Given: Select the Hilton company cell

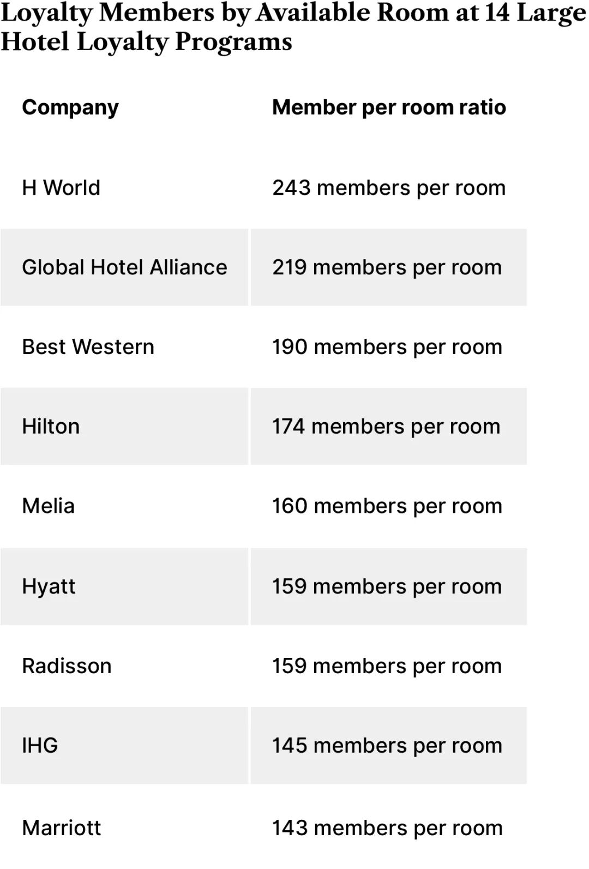Looking at the screenshot, I should point(51,427).
